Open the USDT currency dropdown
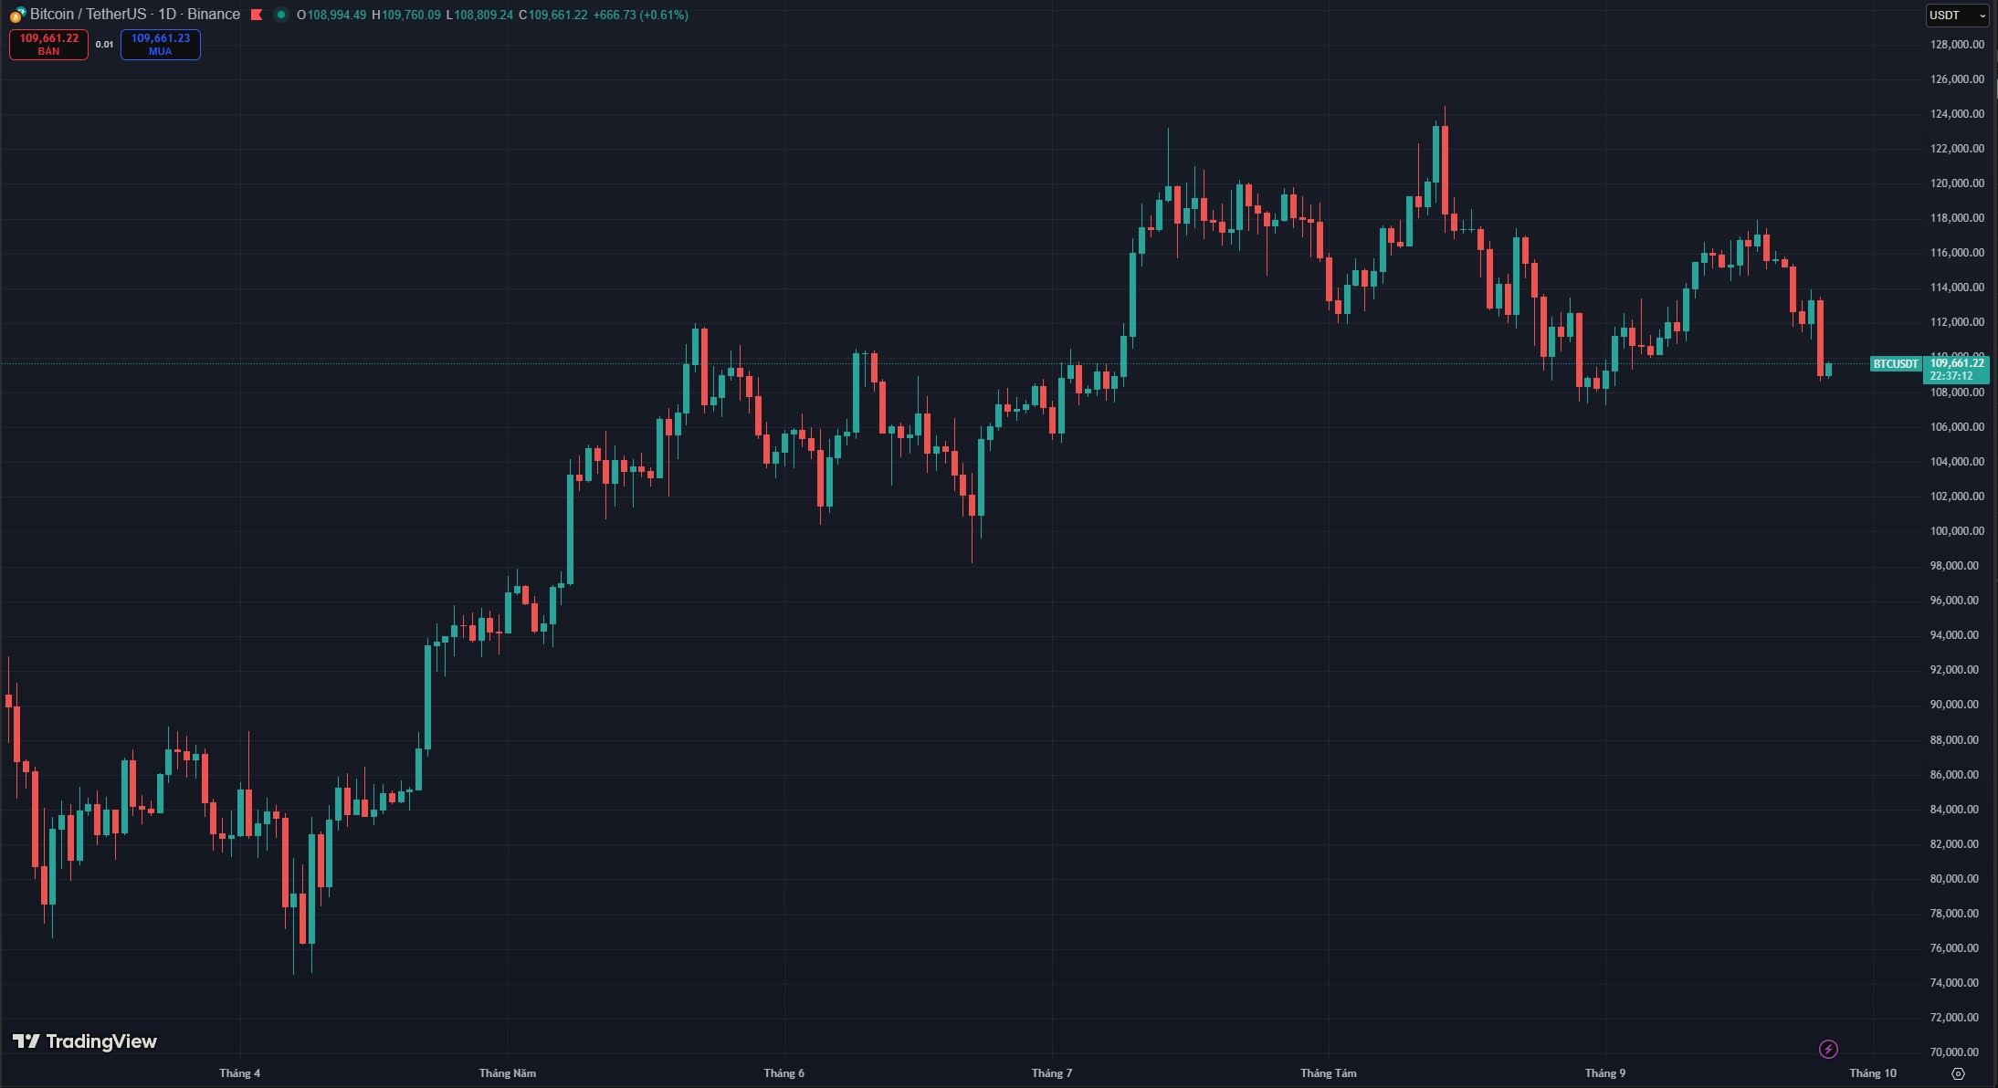This screenshot has height=1088, width=1998. pos(1956,15)
